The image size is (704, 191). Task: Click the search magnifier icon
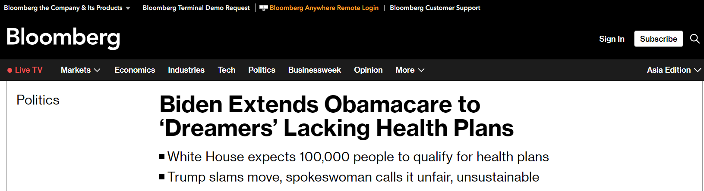tap(695, 39)
